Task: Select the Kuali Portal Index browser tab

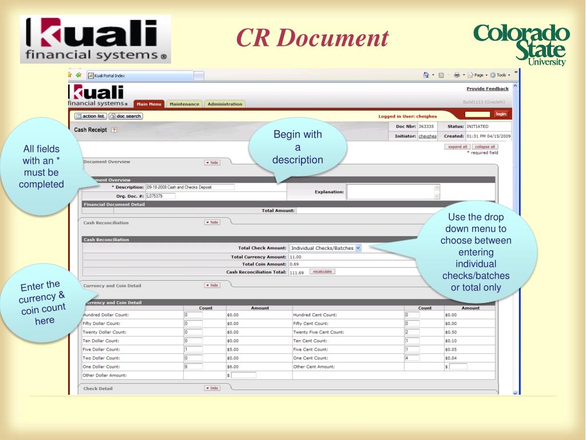Action: point(140,76)
